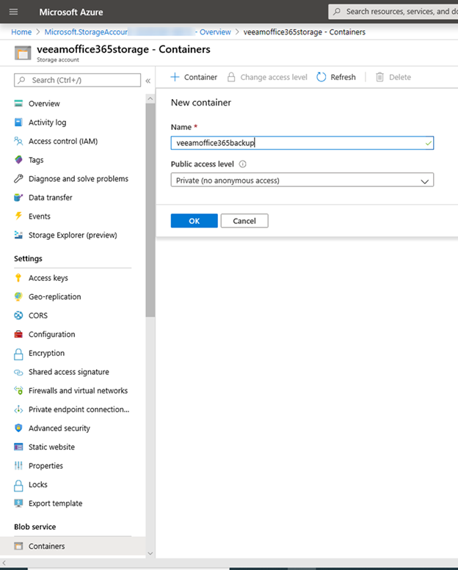Select Containers under Blob service

pos(73,547)
